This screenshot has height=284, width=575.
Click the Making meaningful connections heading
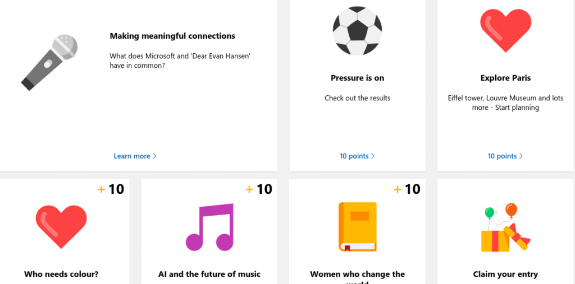[x=172, y=36]
